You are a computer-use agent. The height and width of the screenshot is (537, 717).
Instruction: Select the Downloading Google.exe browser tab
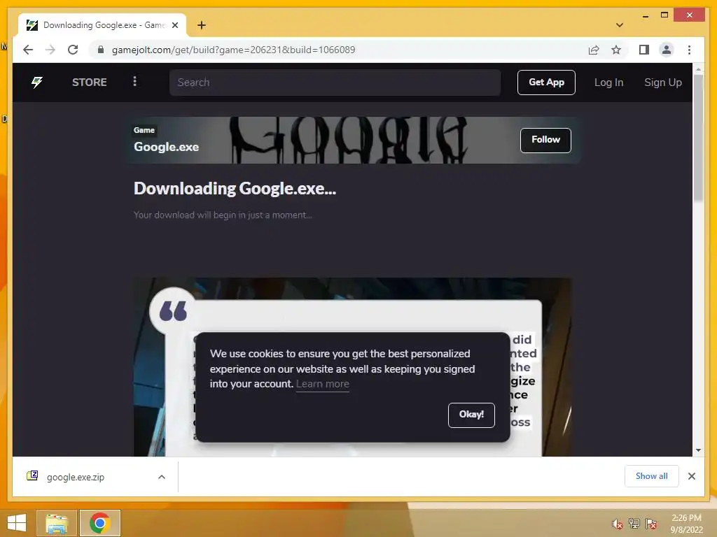pyautogui.click(x=103, y=25)
